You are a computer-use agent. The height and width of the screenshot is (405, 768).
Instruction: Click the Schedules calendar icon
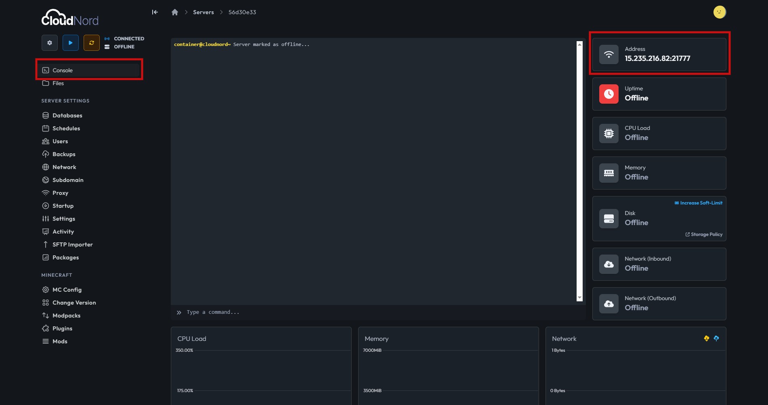[46, 128]
